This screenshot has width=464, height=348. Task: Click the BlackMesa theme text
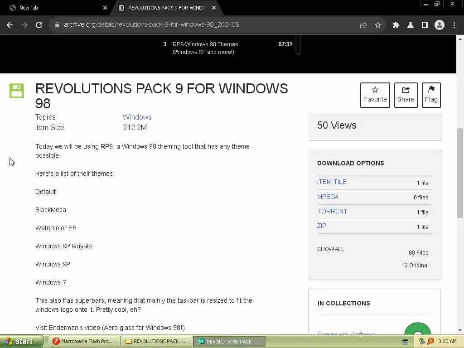pos(51,210)
